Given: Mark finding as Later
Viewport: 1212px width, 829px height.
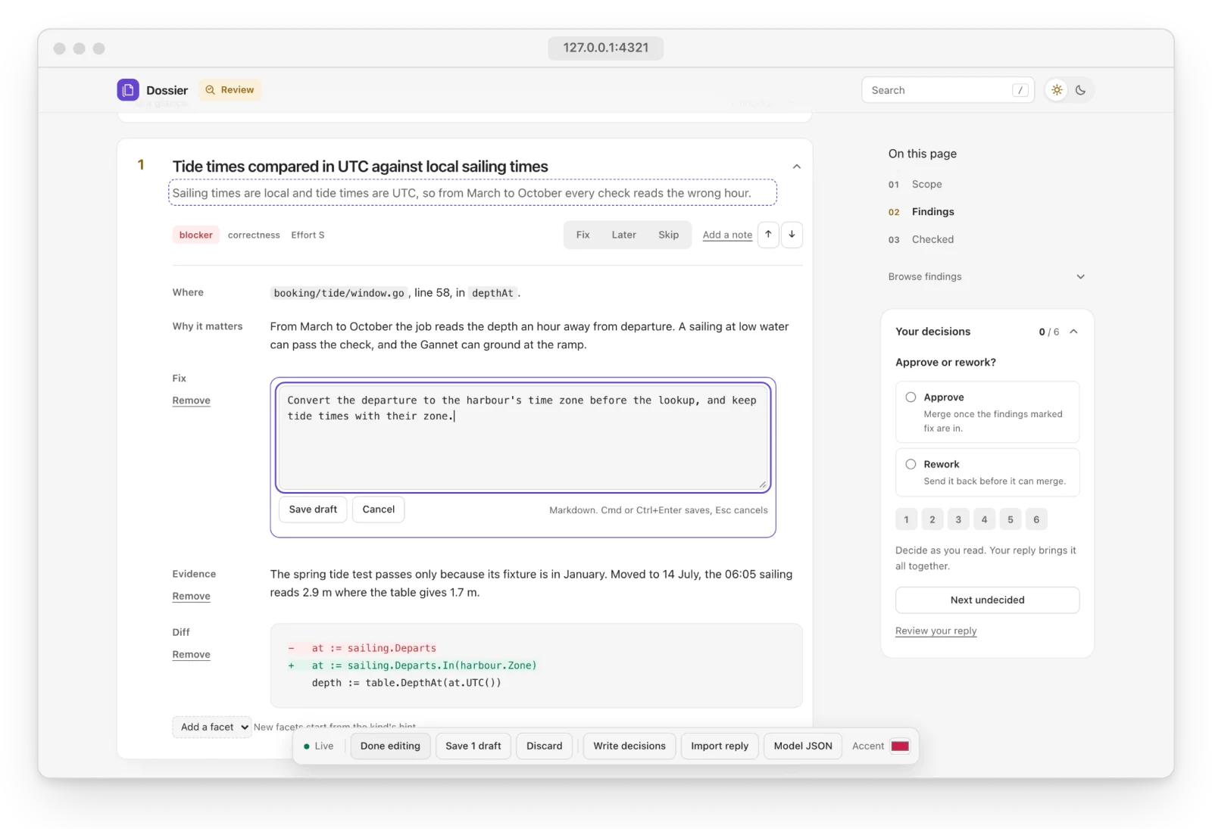Looking at the screenshot, I should tap(623, 235).
